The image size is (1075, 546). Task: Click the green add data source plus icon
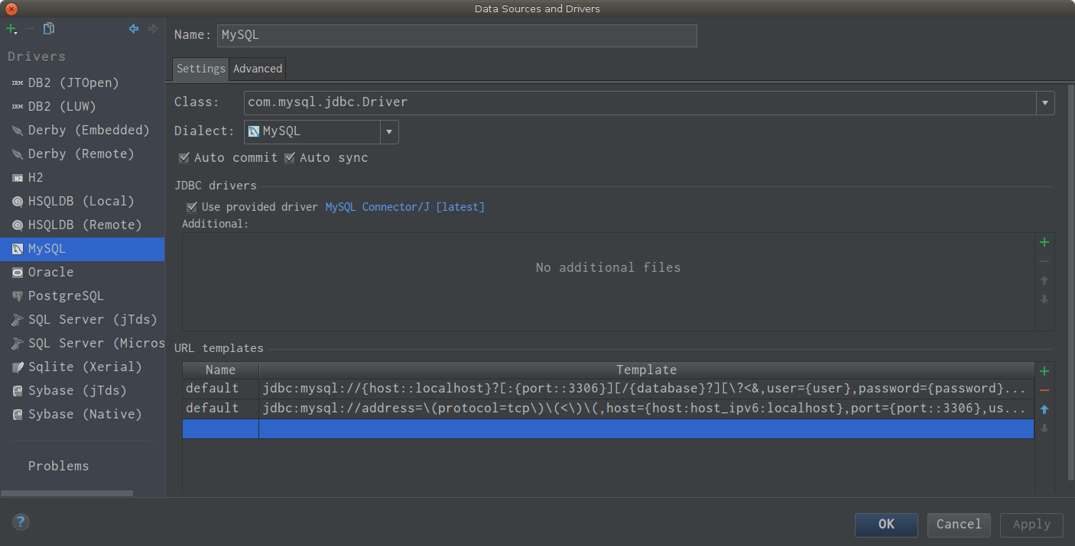(11, 29)
